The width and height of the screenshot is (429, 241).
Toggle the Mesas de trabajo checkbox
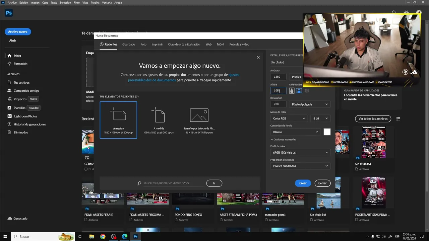pos(307,91)
